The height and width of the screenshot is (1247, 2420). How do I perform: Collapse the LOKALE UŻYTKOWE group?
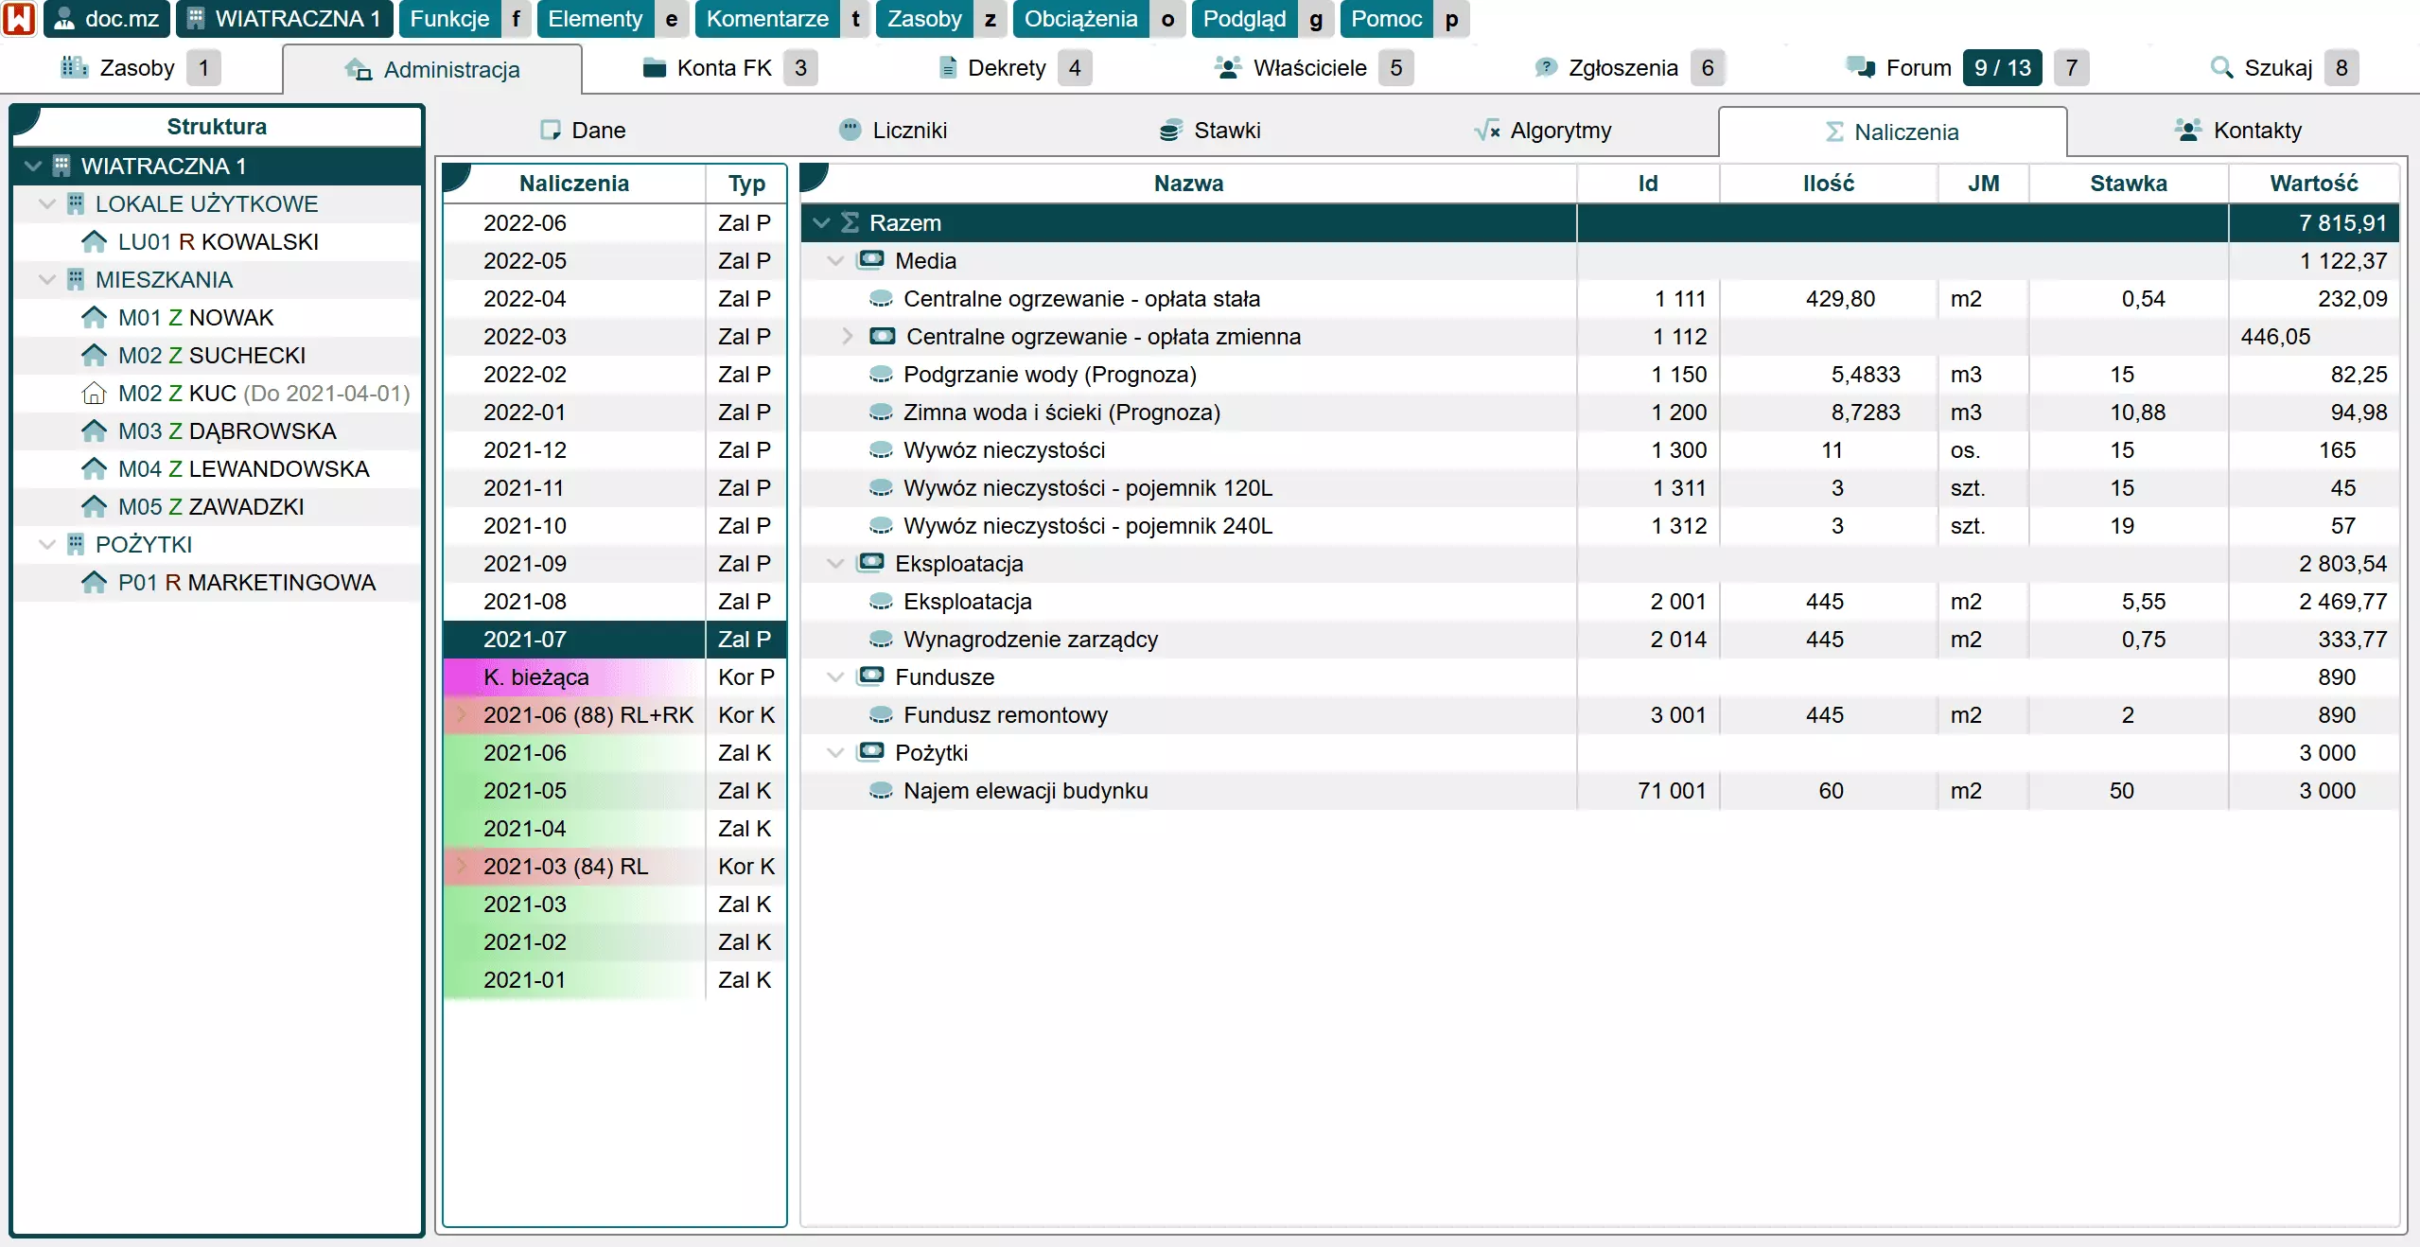pyautogui.click(x=47, y=204)
